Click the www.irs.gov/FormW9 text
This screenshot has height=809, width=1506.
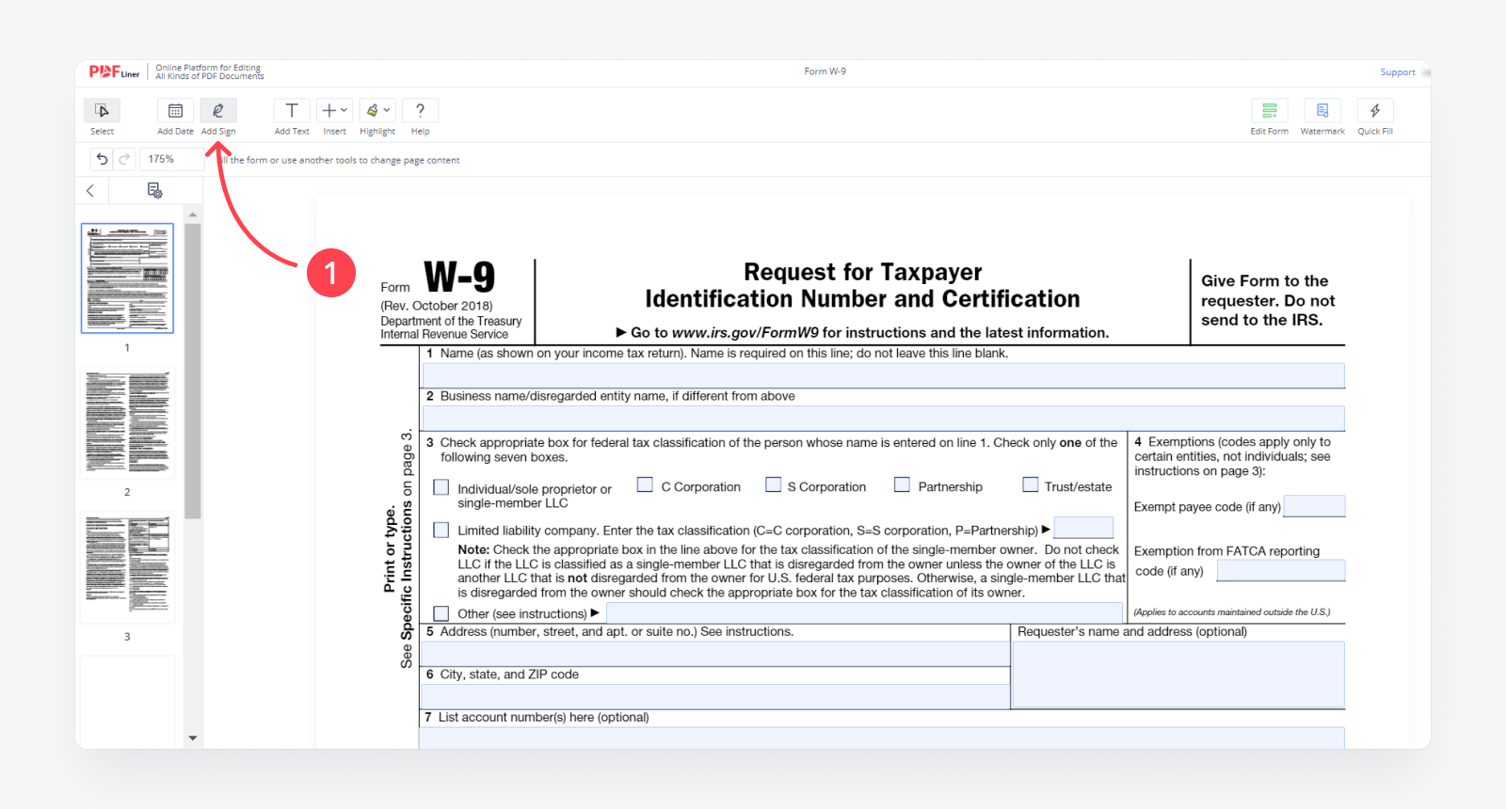745,332
